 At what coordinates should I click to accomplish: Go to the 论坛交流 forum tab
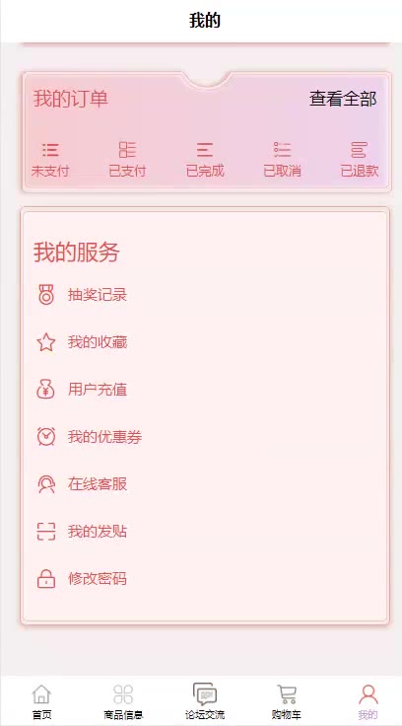pos(205,702)
